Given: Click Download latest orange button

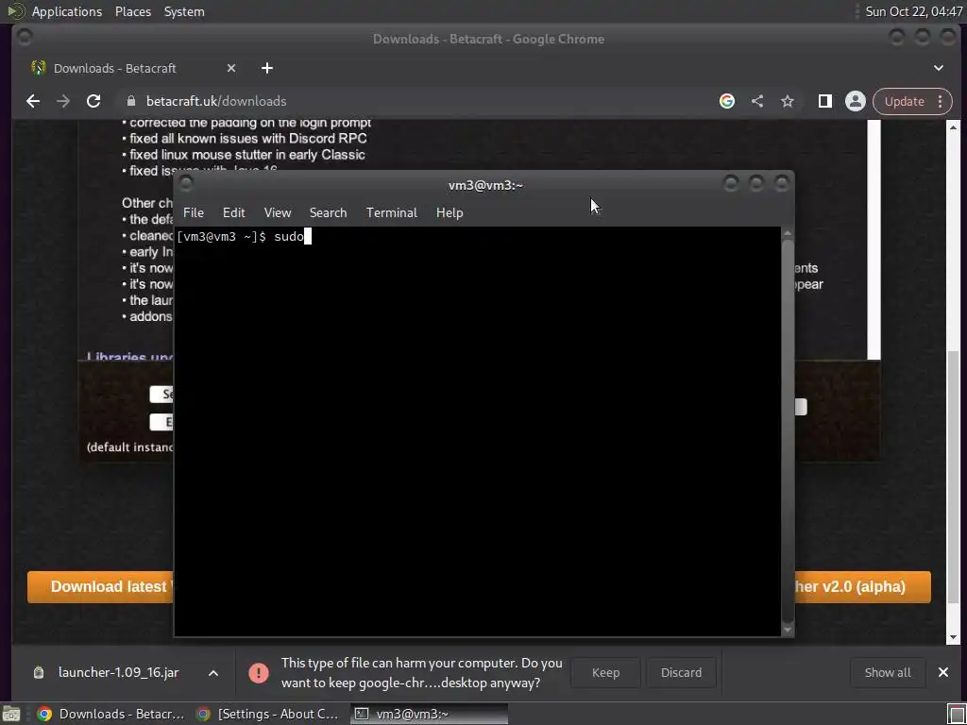Looking at the screenshot, I should coord(100,586).
